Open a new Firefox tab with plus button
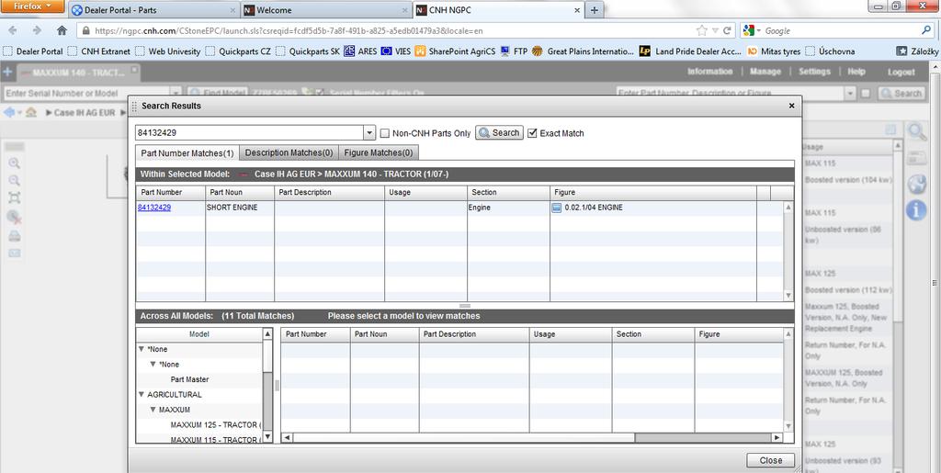The image size is (941, 473). click(x=595, y=10)
